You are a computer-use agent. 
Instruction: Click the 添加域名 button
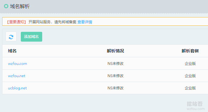tap(32, 37)
